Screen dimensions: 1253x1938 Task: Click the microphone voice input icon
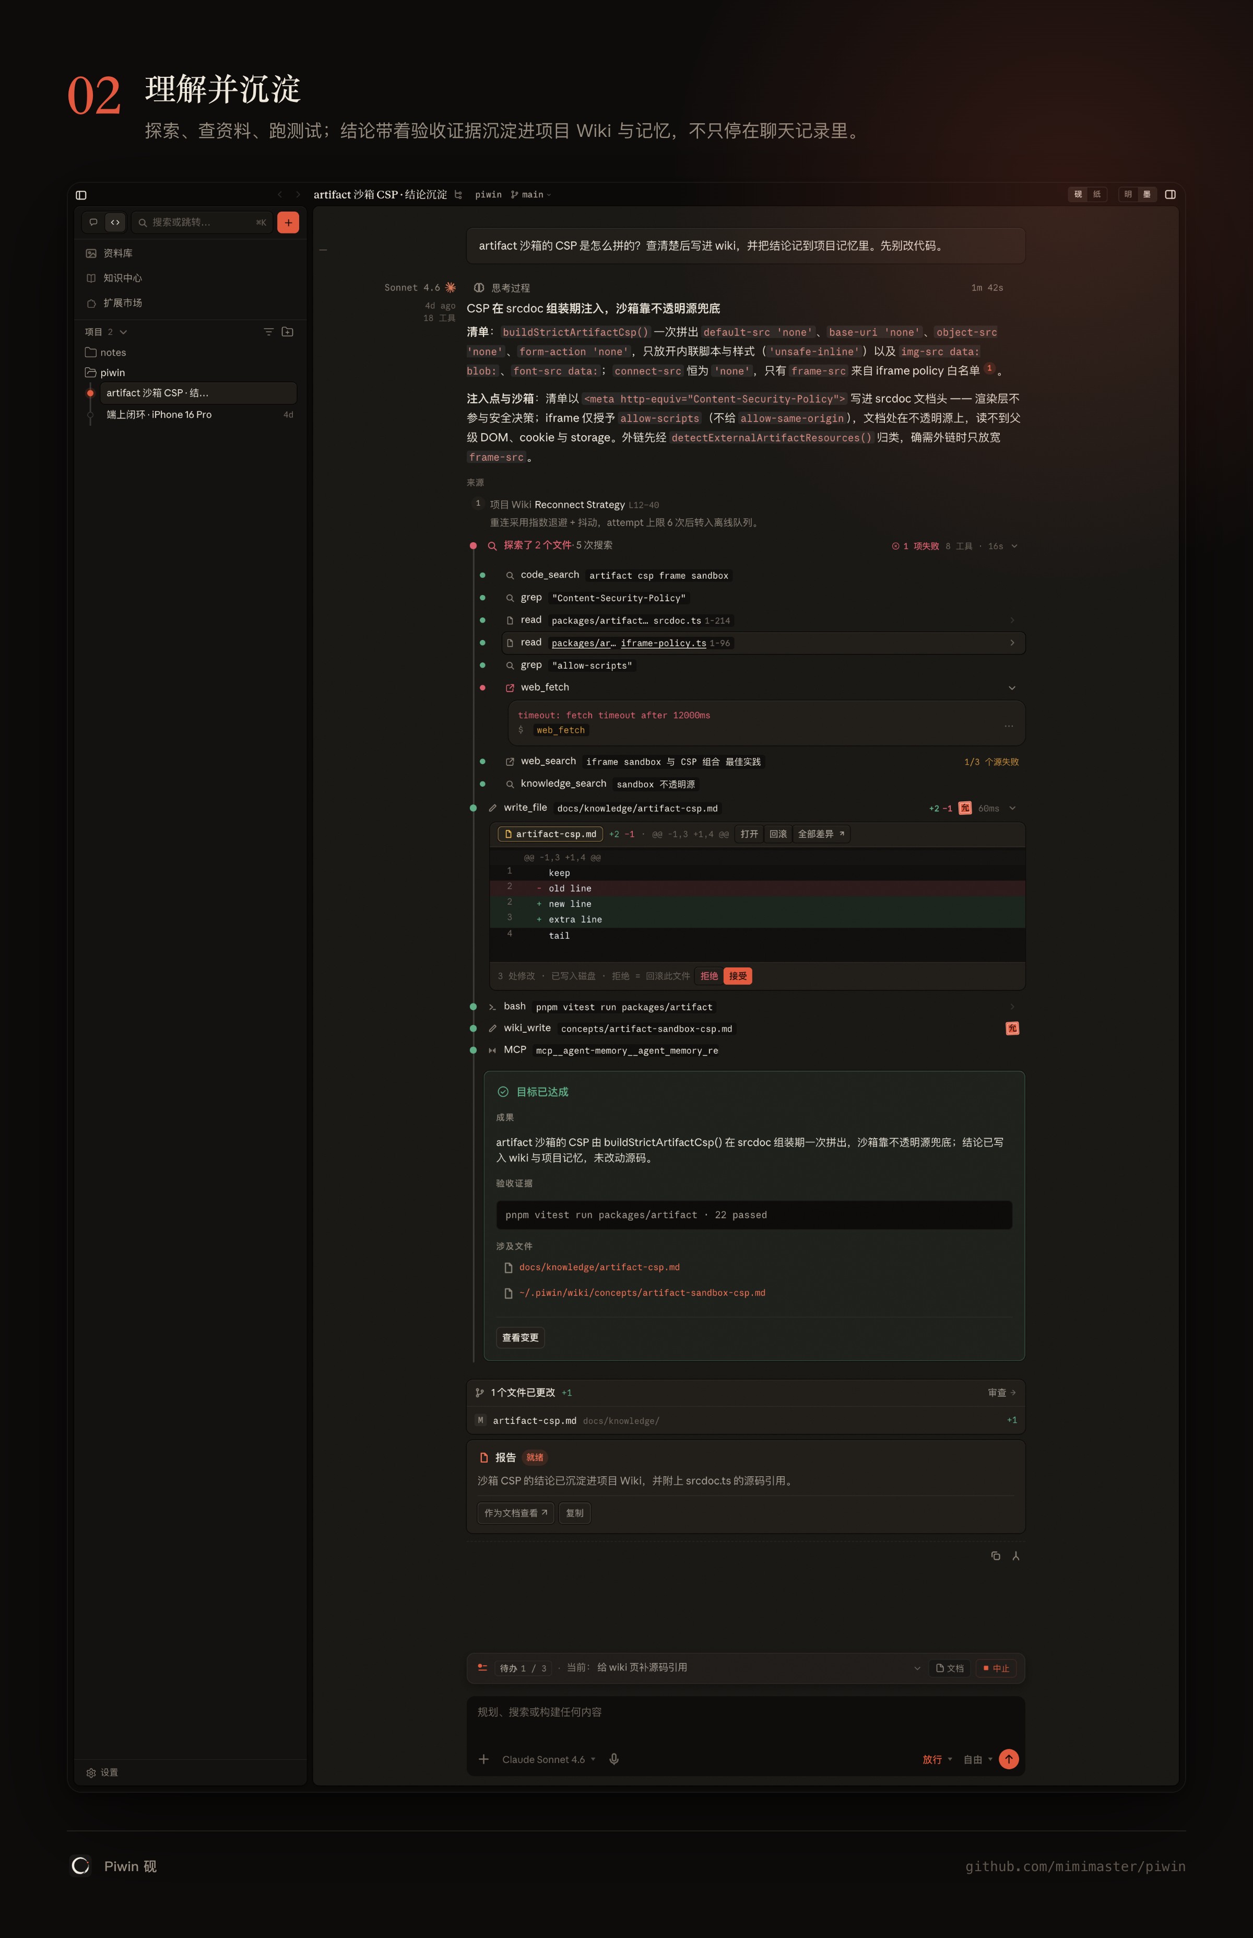point(614,1759)
